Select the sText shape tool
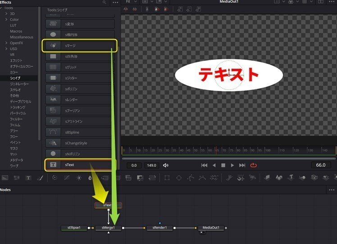Viewport: 337px width, 244px height. (80, 164)
